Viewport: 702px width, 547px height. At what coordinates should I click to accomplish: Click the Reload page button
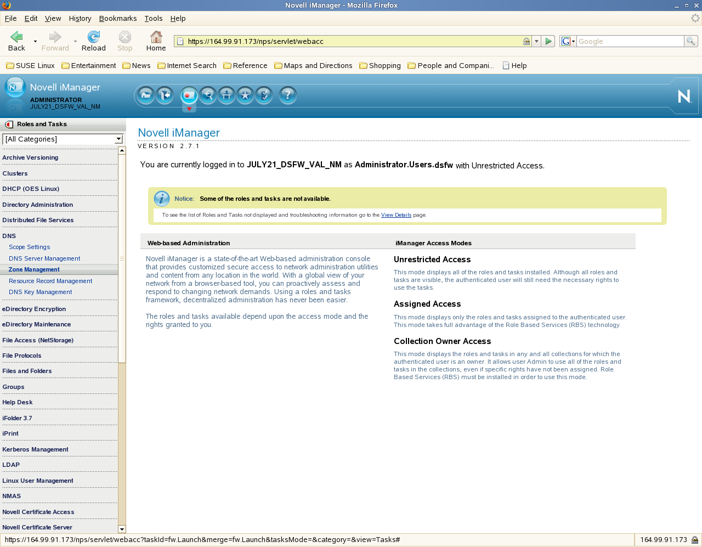[x=94, y=41]
